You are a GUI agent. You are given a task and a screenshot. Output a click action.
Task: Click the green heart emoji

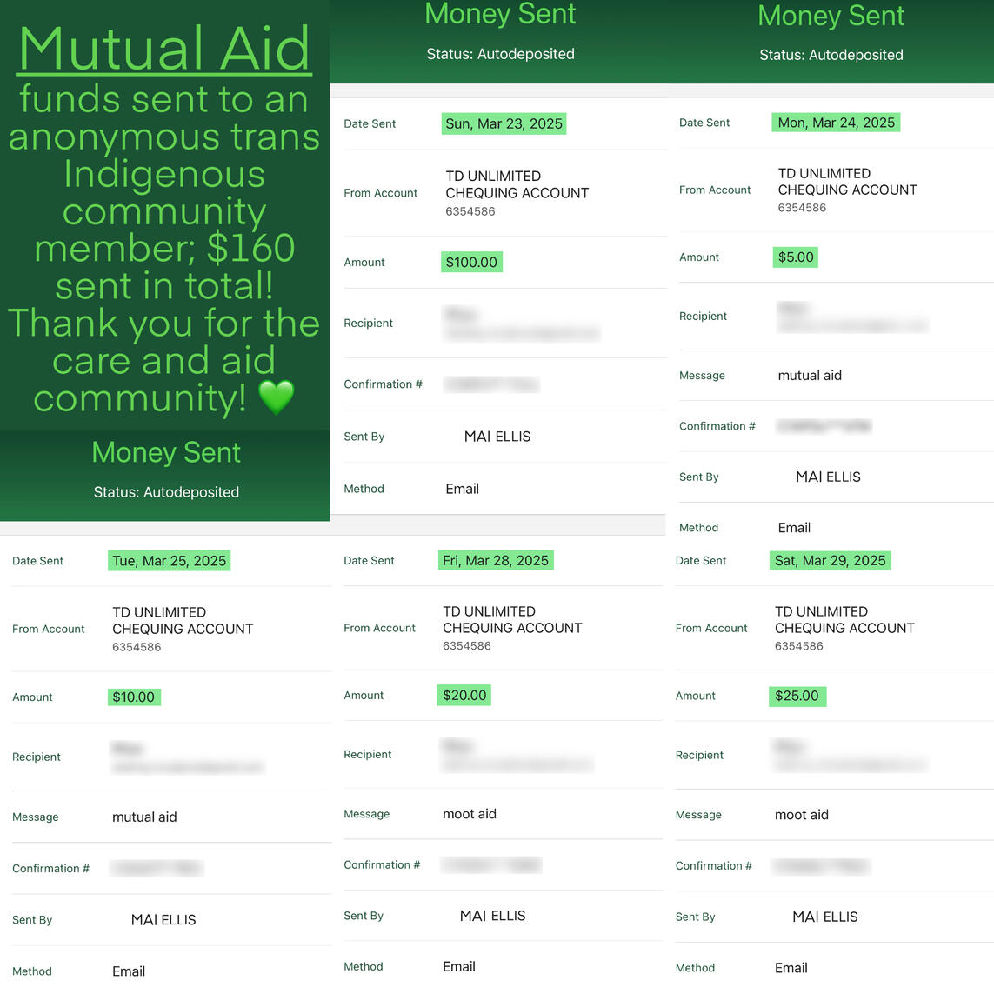pos(277,397)
